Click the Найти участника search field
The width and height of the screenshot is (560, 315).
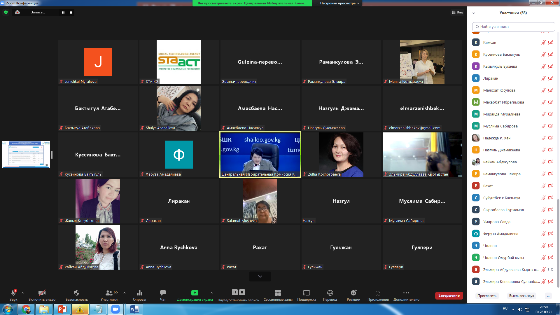pyautogui.click(x=513, y=27)
